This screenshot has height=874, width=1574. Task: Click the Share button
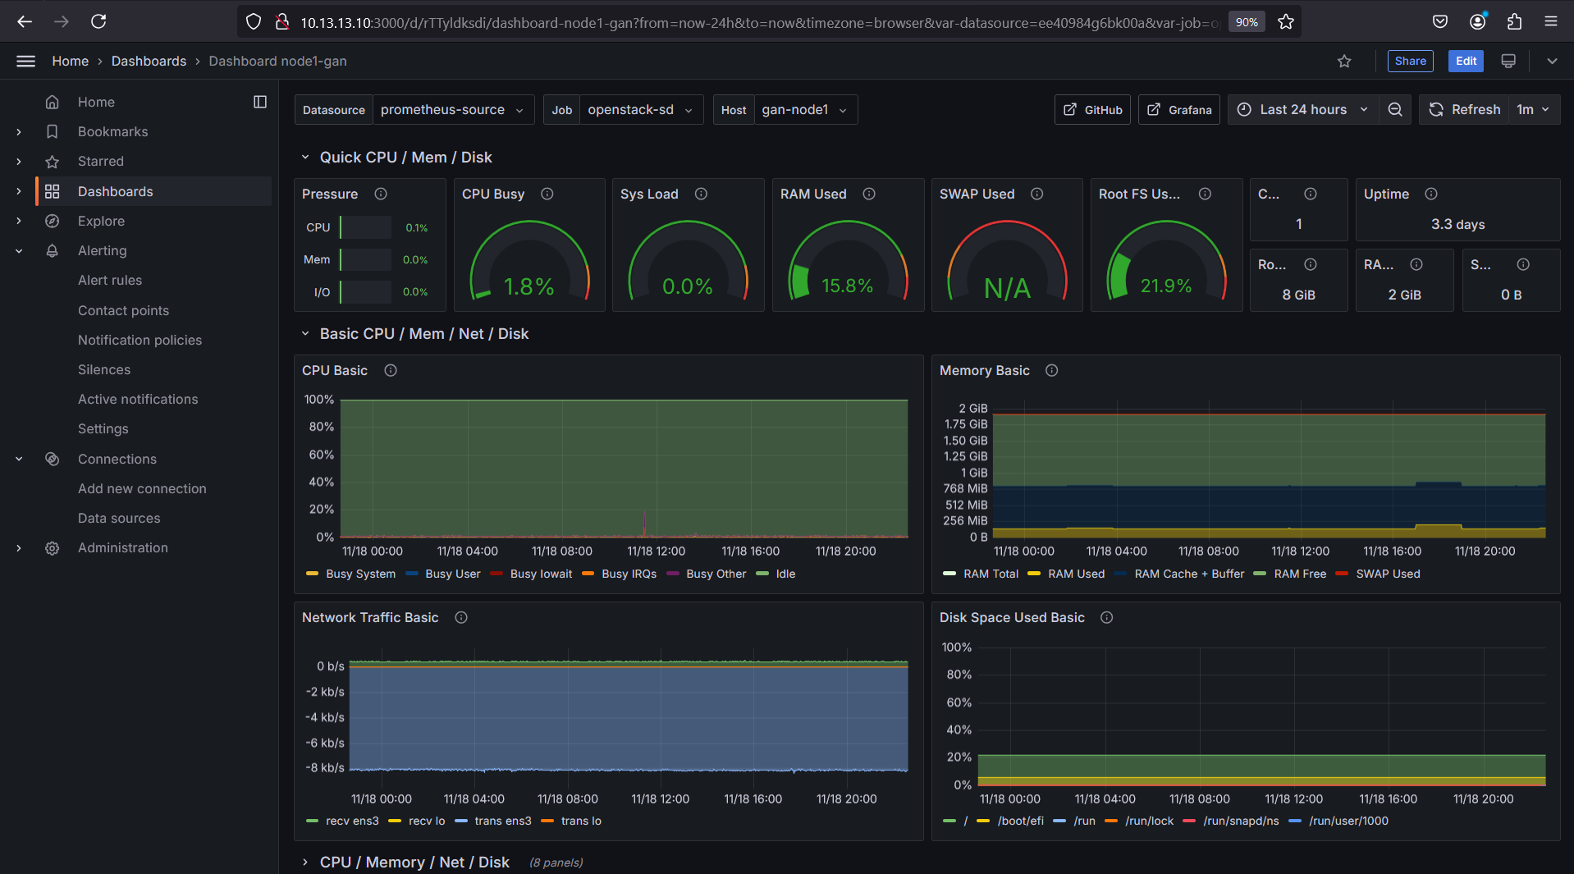[1410, 61]
